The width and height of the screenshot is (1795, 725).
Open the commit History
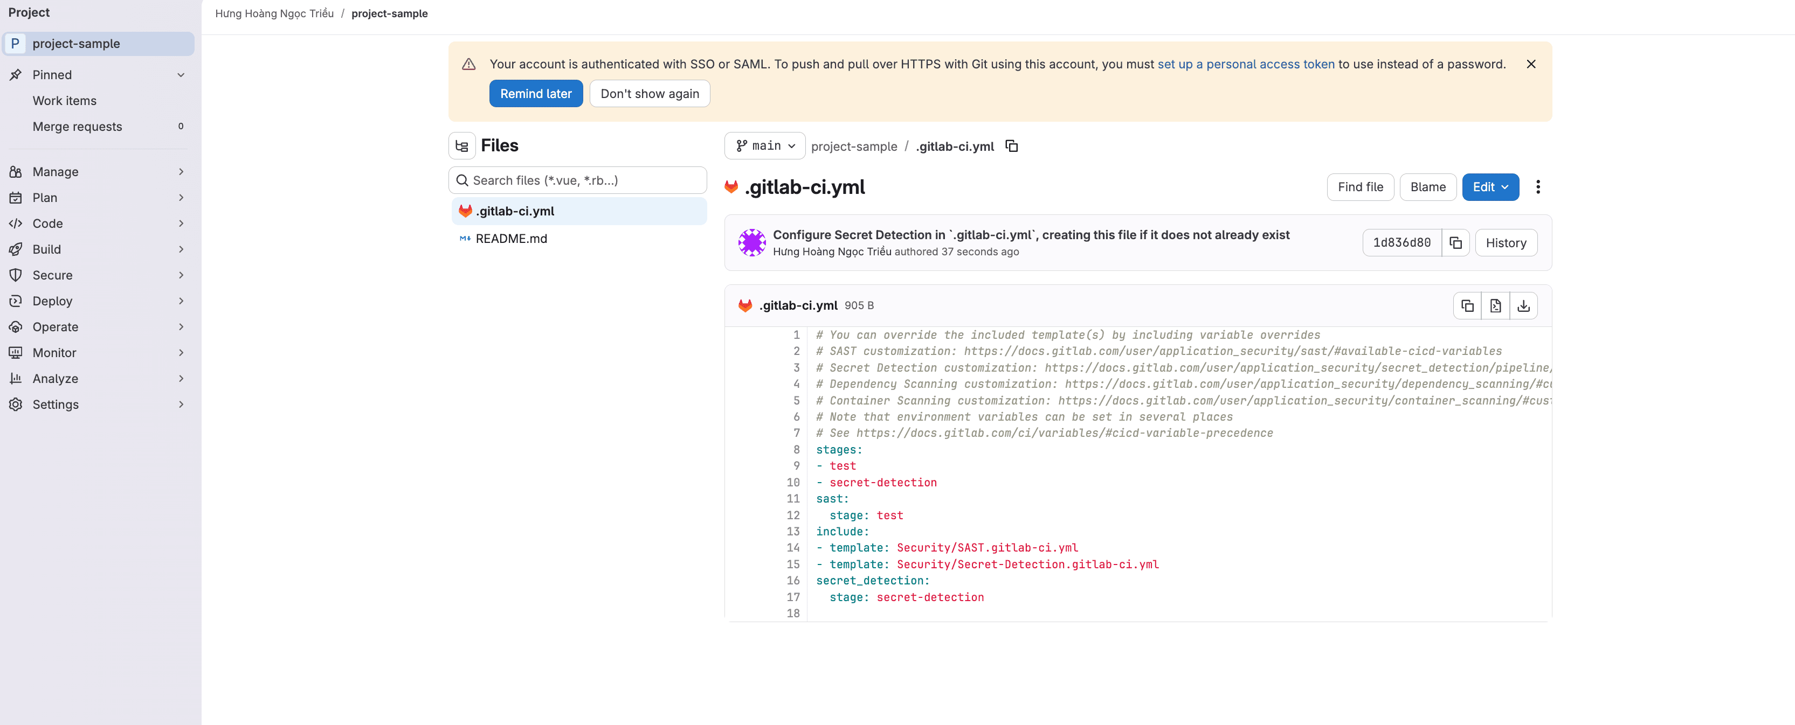1506,242
